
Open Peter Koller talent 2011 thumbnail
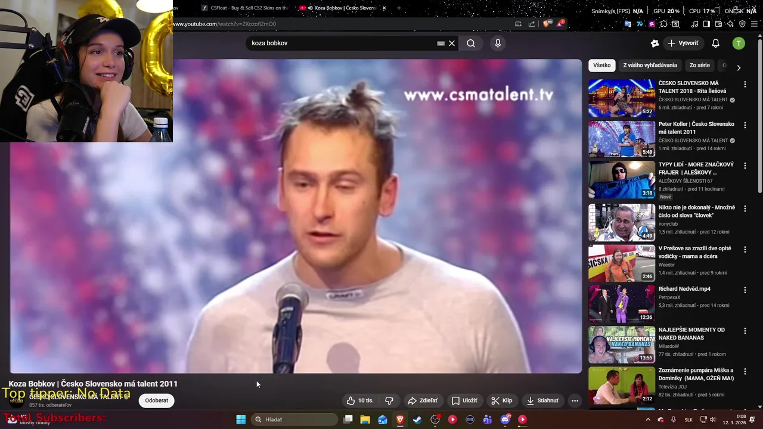coord(622,139)
